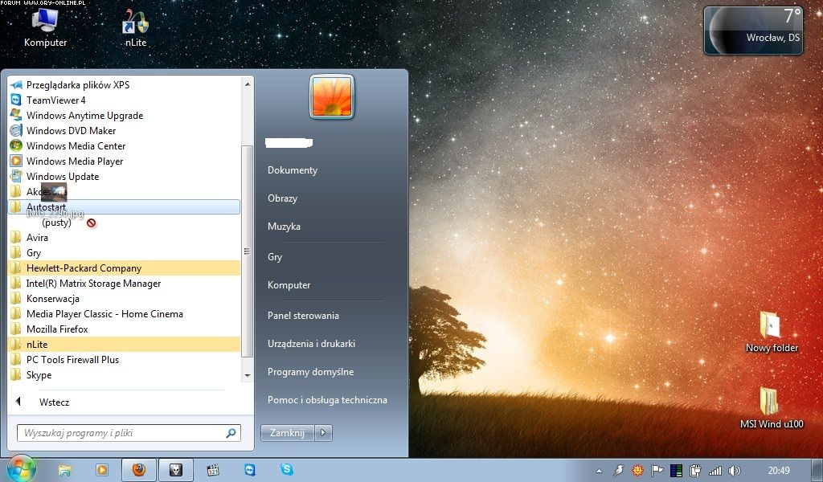This screenshot has height=482, width=823.
Task: Open Windows Media Player in the Start menu list
Action: click(125, 161)
